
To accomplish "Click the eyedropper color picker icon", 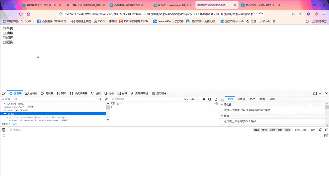I will [106, 99].
